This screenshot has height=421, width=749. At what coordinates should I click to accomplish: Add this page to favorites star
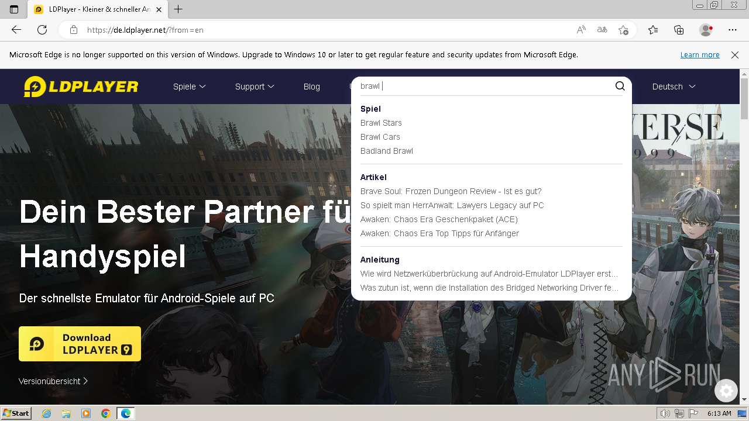(x=624, y=30)
